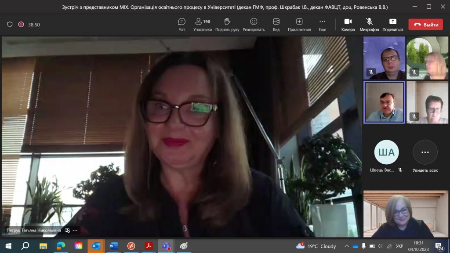Open the weather widget showing 19°C Cloudy
Image resolution: width=450 pixels, height=253 pixels.
click(316, 246)
